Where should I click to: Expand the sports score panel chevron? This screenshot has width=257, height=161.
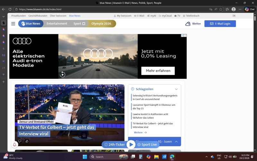point(176,141)
